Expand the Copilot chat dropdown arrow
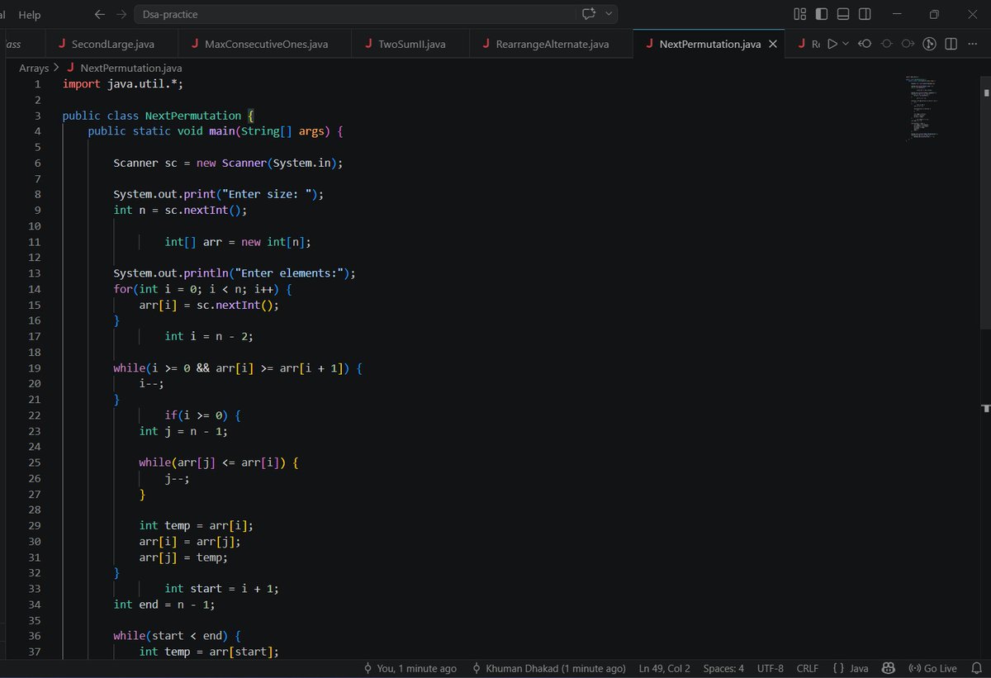This screenshot has width=991, height=678. click(x=609, y=14)
